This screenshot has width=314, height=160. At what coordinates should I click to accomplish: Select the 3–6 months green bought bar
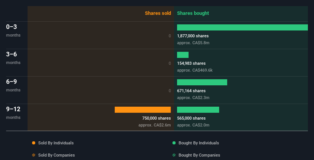pos(183,55)
